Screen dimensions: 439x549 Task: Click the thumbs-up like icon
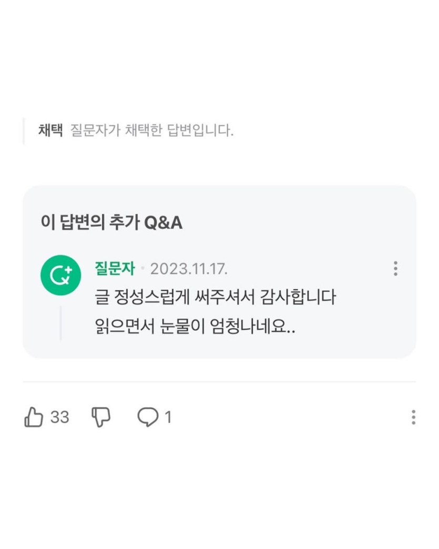pos(34,418)
